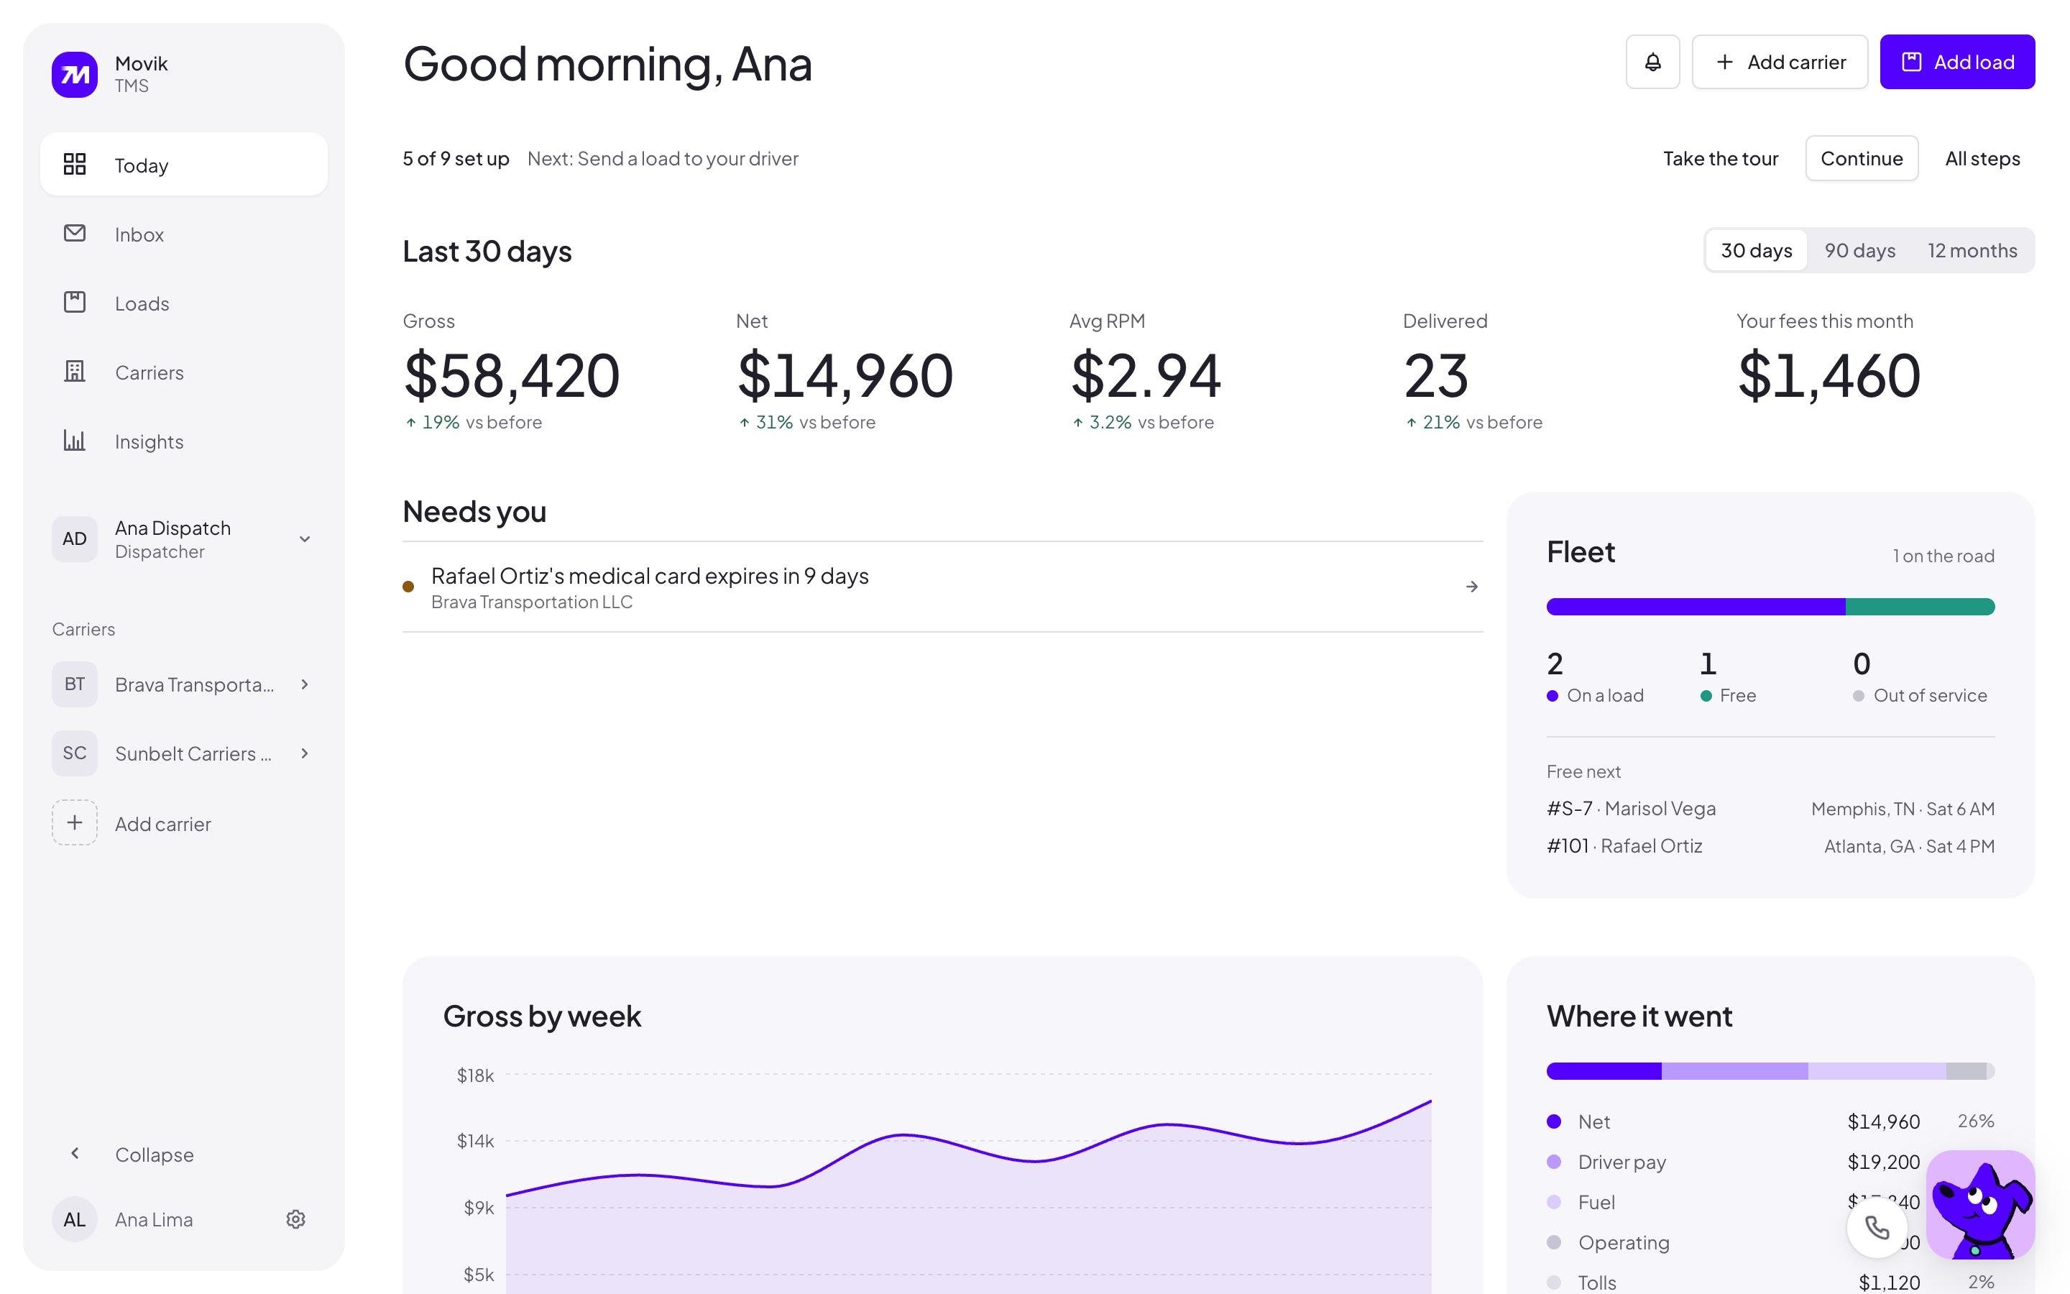Click the BT avatar for Brava Transportation
The height and width of the screenshot is (1294, 2070).
click(75, 684)
